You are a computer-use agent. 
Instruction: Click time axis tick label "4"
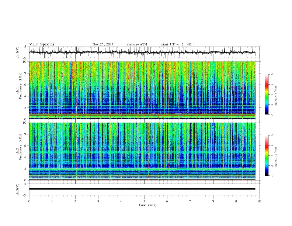121,201
